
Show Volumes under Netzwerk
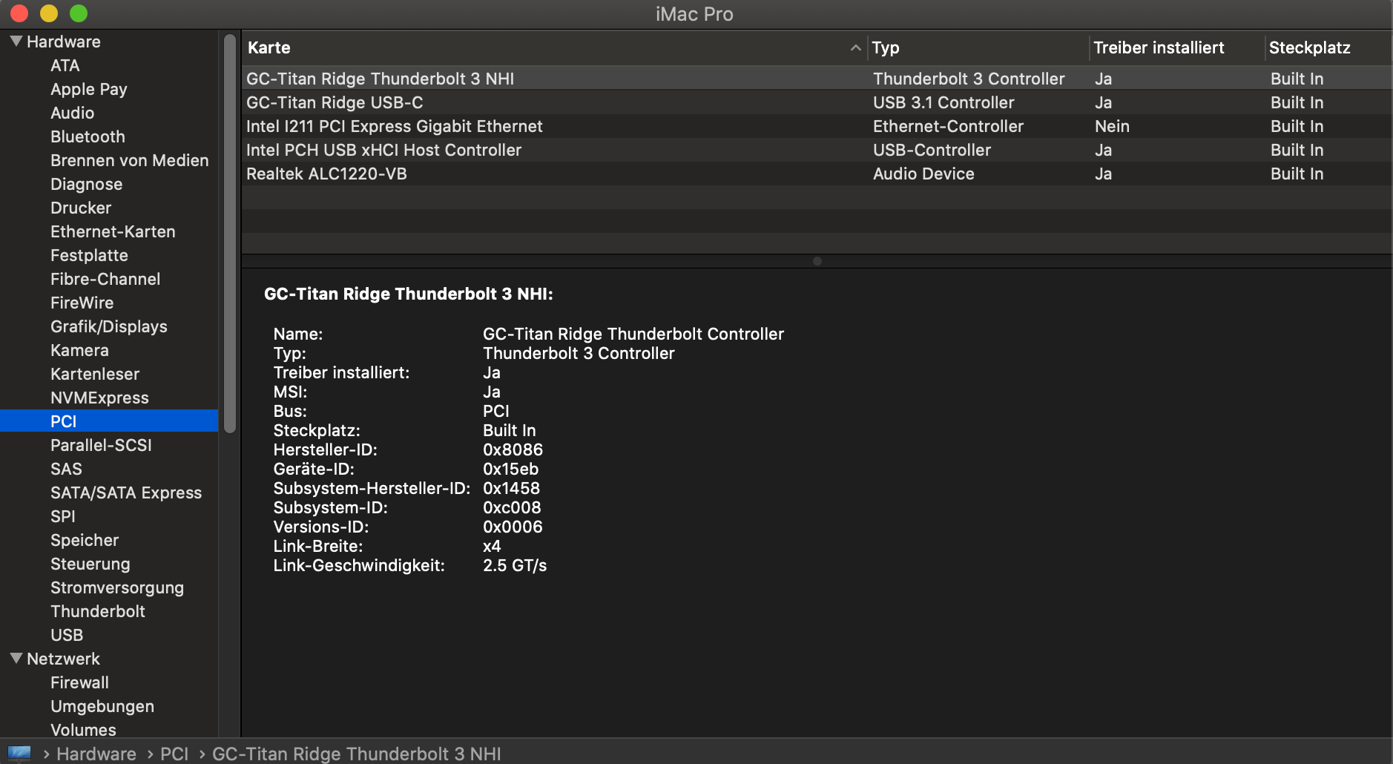(83, 730)
